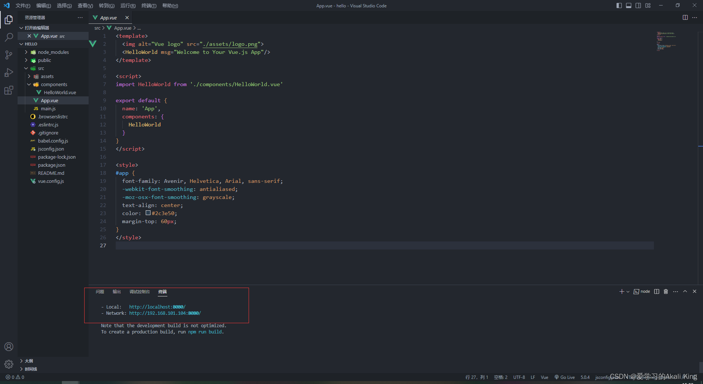This screenshot has height=384, width=703.
Task: Open the 终端 menu in menu bar
Action: pos(149,5)
